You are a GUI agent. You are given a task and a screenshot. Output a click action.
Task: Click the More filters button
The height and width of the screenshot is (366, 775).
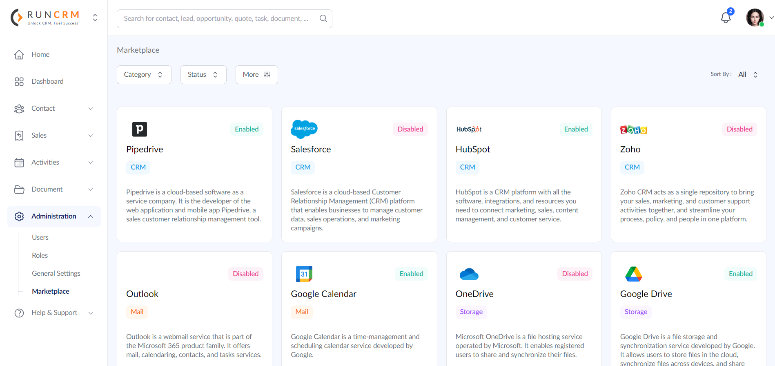(x=256, y=75)
